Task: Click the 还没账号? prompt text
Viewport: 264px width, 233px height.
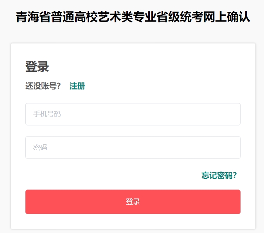Action: tap(43, 86)
